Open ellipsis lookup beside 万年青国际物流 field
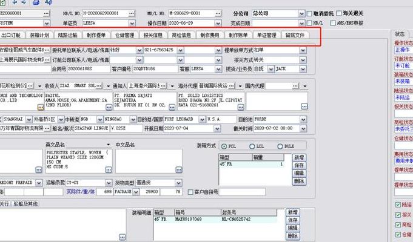Viewport: 413px width, 242px height. (x=47, y=128)
